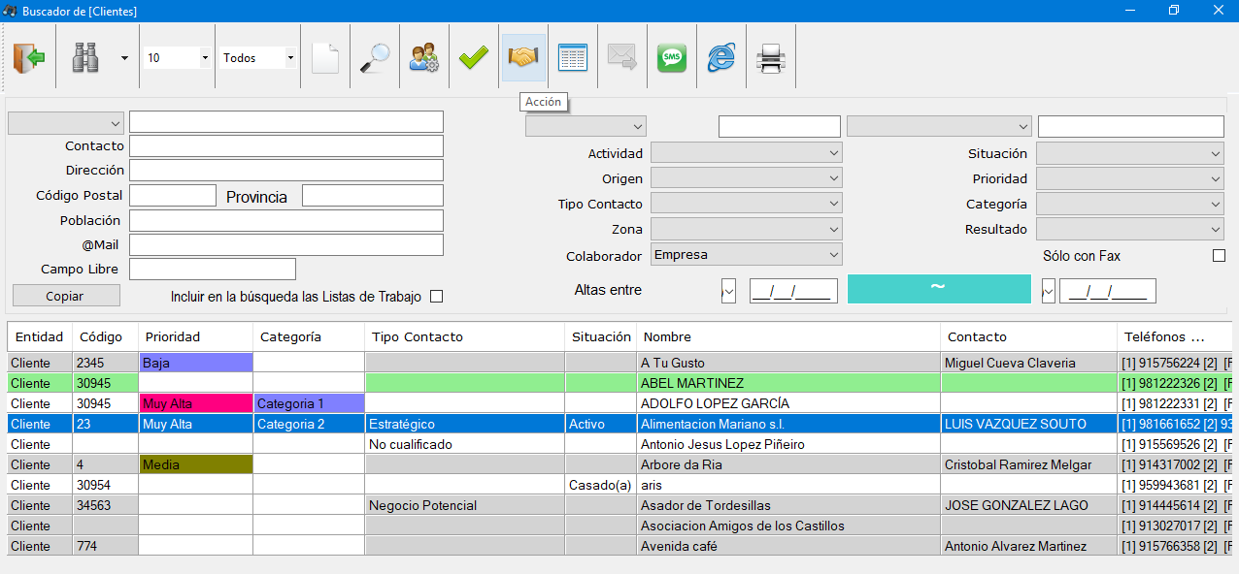This screenshot has height=574, width=1239.
Task: Sort by the Nombre column header
Action: click(x=788, y=336)
